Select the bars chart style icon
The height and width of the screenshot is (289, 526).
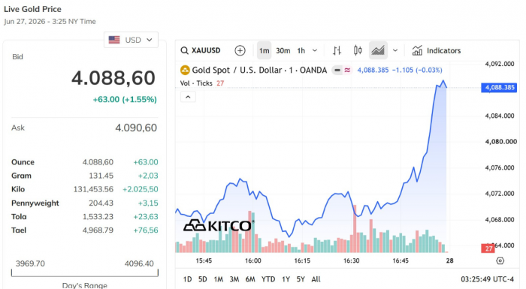(337, 50)
